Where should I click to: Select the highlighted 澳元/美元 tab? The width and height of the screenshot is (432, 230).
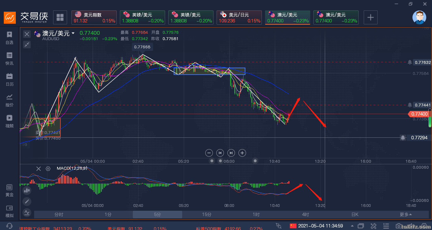(287, 17)
